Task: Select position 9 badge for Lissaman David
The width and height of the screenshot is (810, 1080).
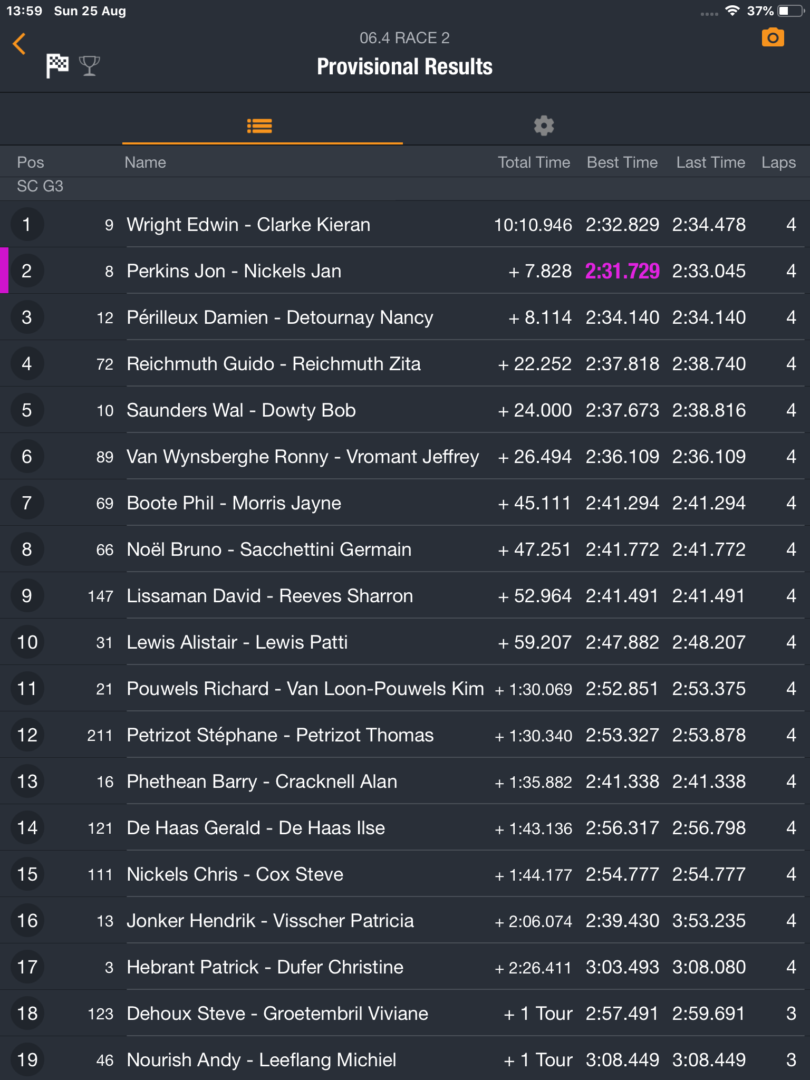Action: [27, 596]
